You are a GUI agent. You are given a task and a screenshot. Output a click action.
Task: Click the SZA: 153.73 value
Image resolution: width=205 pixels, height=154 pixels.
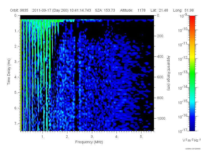tap(105, 10)
